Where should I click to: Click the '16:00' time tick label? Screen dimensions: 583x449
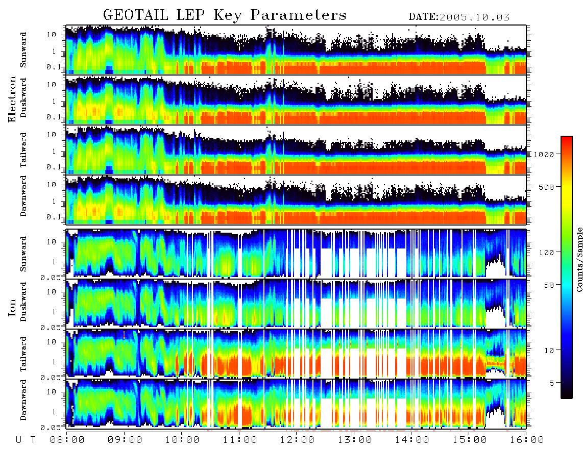(527, 440)
